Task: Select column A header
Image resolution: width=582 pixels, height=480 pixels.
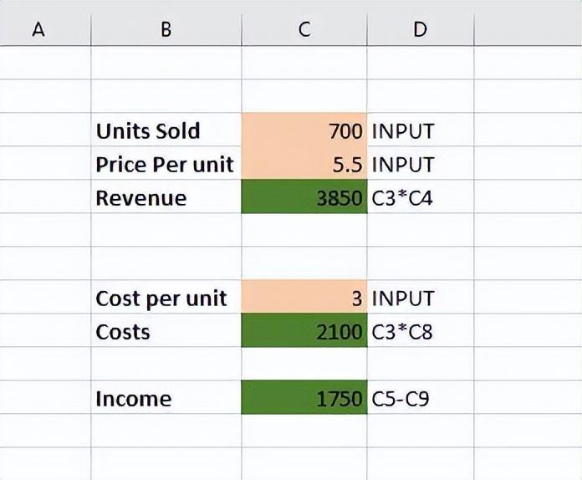Action: click(45, 30)
